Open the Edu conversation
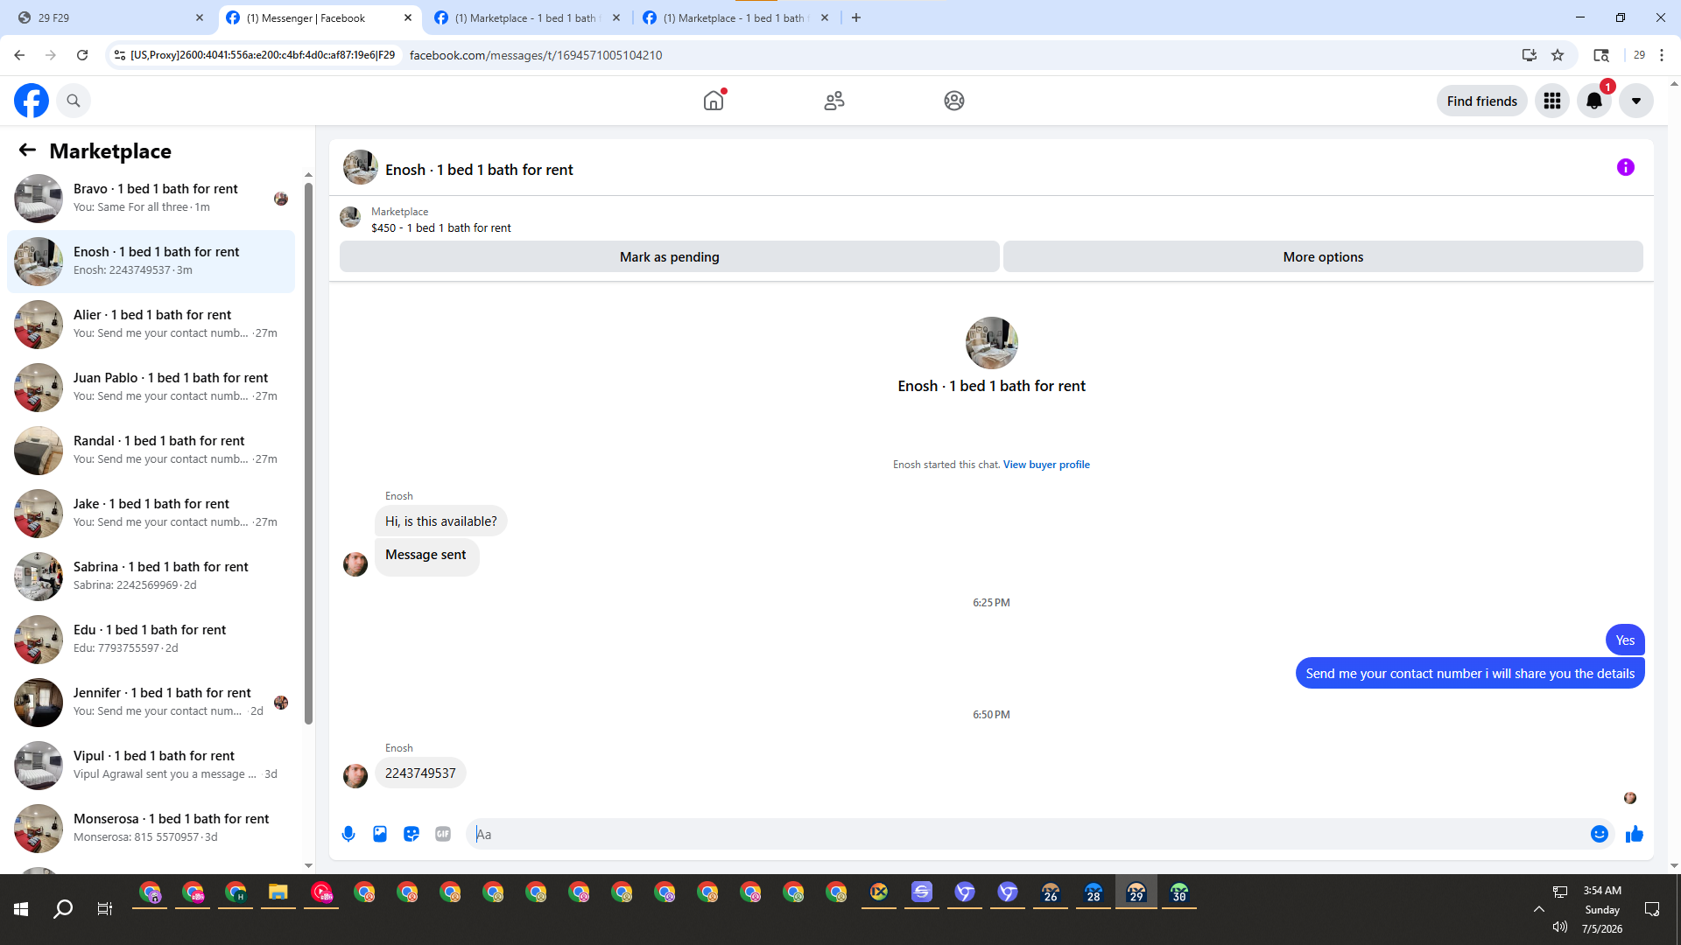This screenshot has width=1681, height=945. (151, 639)
